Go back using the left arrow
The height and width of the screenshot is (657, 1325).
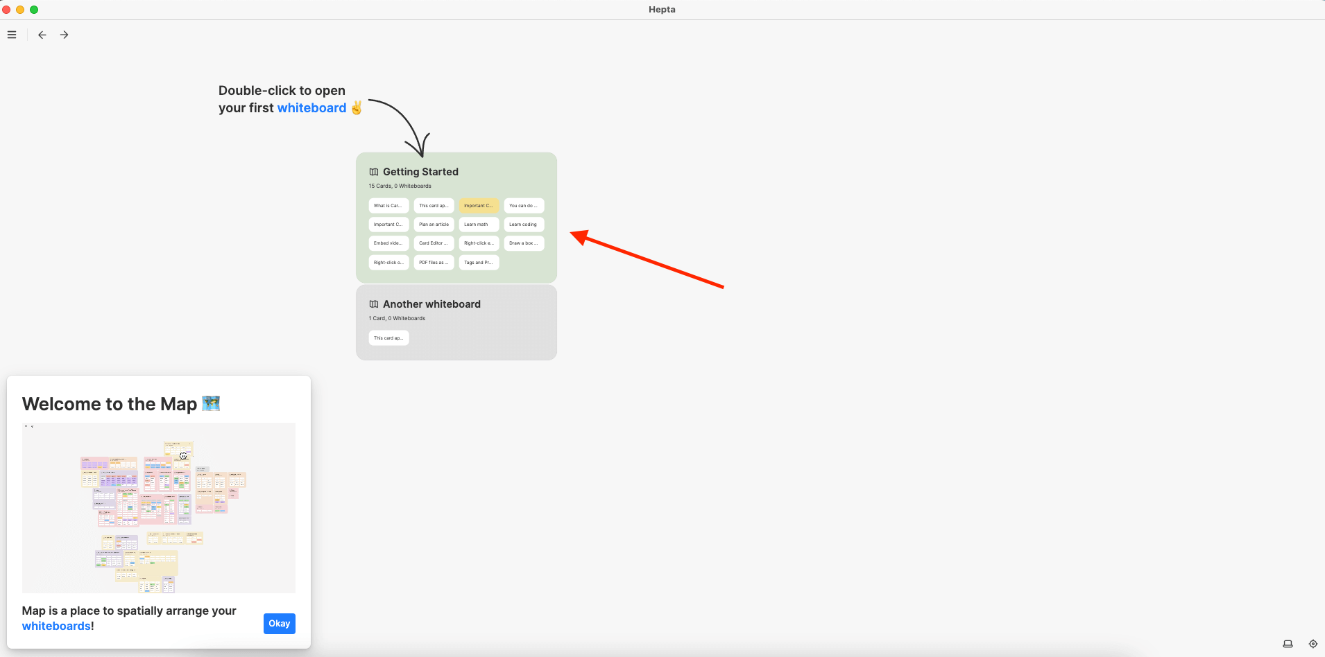pyautogui.click(x=42, y=35)
